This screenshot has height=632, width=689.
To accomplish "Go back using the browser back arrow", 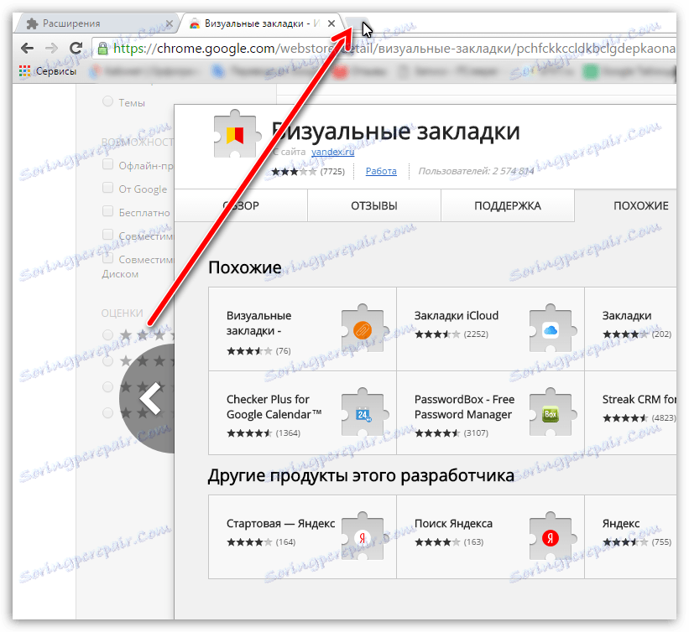I will pyautogui.click(x=27, y=49).
